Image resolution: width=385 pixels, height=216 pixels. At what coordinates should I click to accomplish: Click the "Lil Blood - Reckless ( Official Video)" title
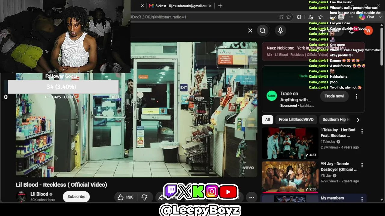point(61,185)
